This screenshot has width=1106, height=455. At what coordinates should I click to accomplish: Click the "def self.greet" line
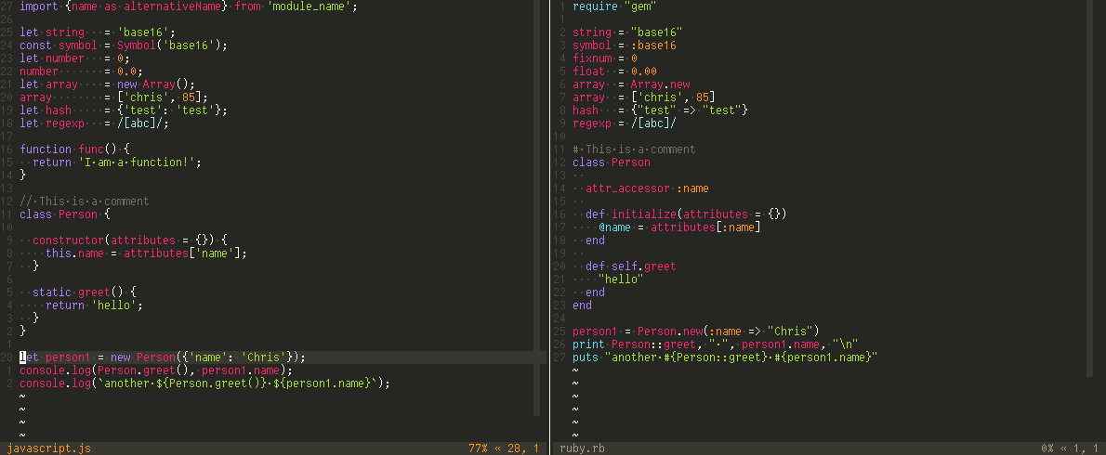tap(630, 266)
